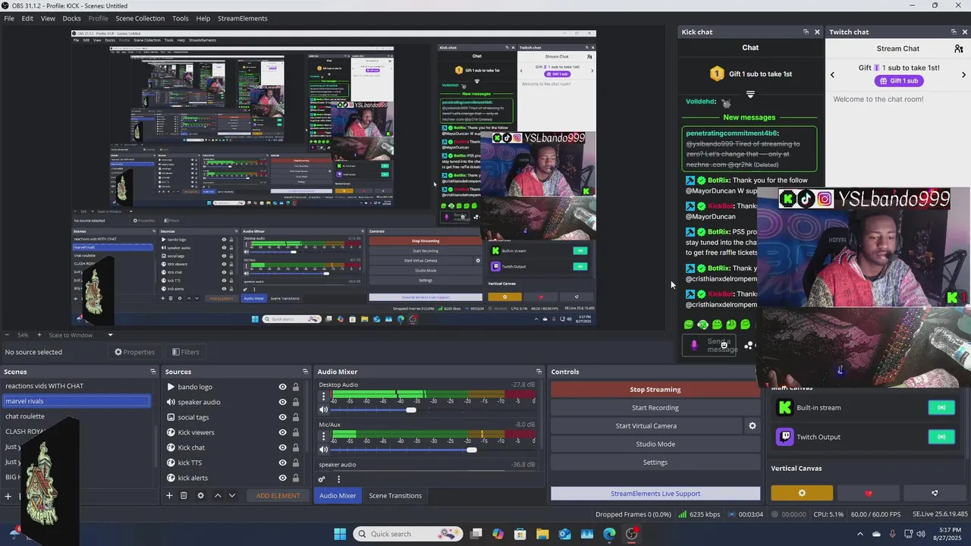Open OBS Studio taskbar icon
971x546 pixels.
[631, 534]
